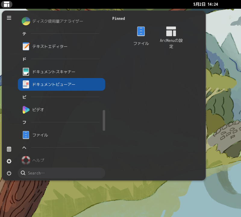Click the Pinned section heading

tap(118, 18)
